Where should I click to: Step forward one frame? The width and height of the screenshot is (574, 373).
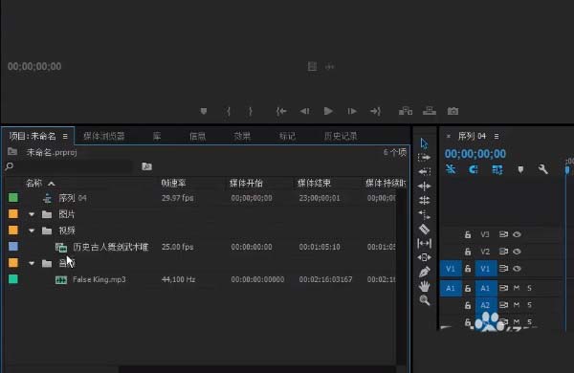tap(352, 111)
